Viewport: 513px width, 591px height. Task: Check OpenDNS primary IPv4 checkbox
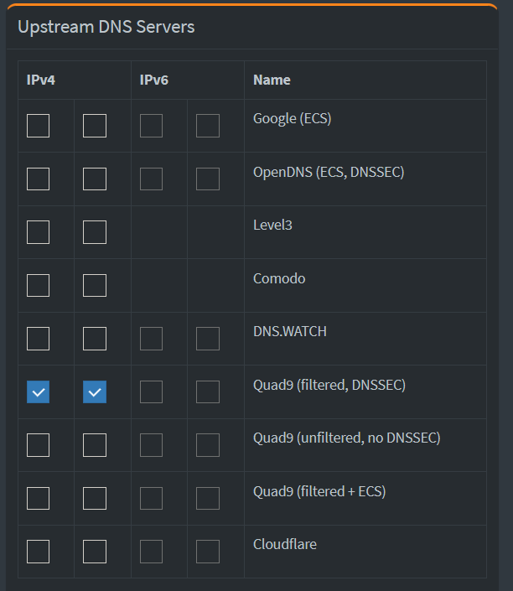[38, 179]
